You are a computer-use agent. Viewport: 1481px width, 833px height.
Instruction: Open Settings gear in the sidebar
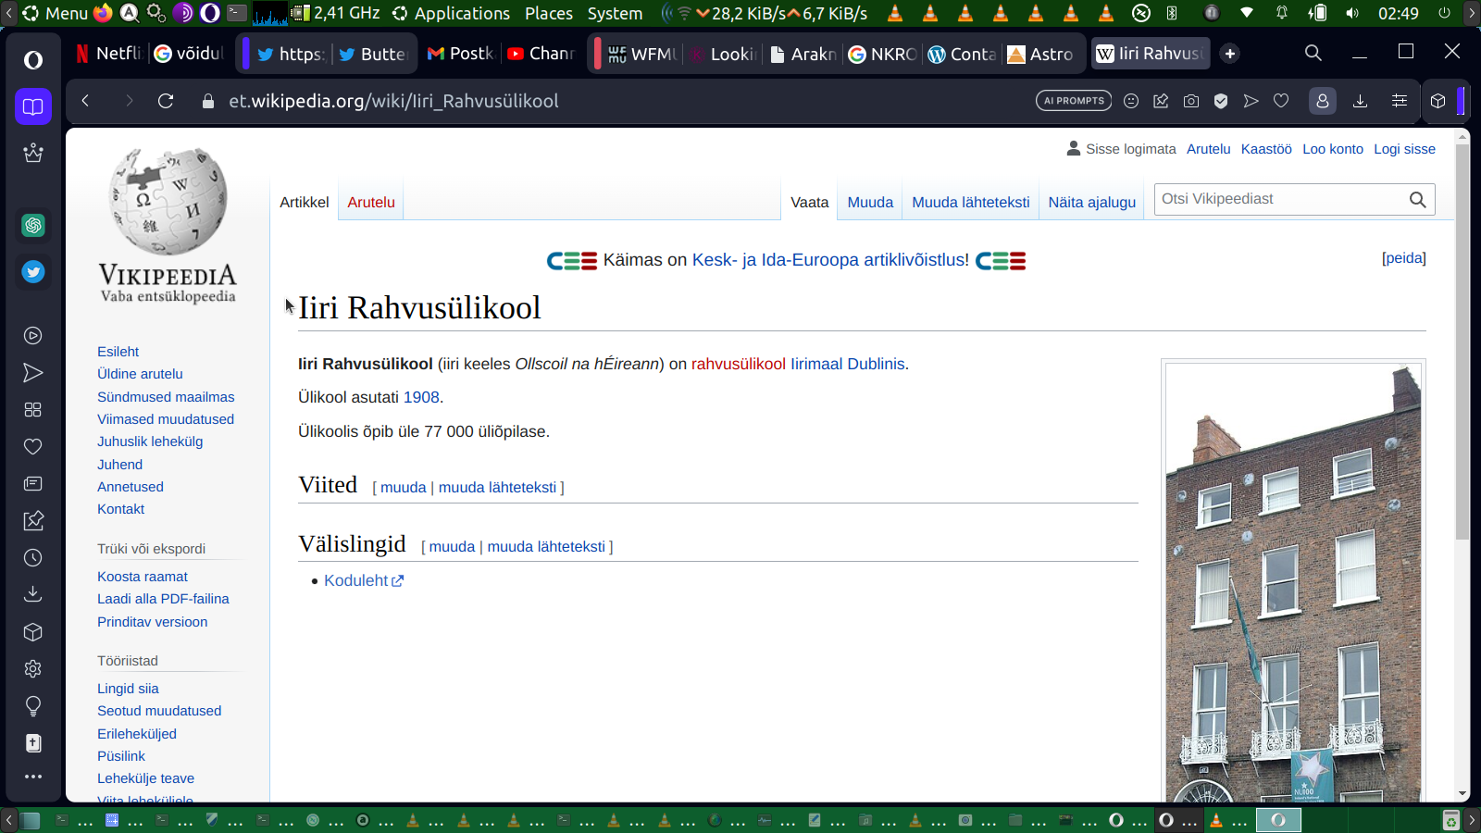(33, 669)
